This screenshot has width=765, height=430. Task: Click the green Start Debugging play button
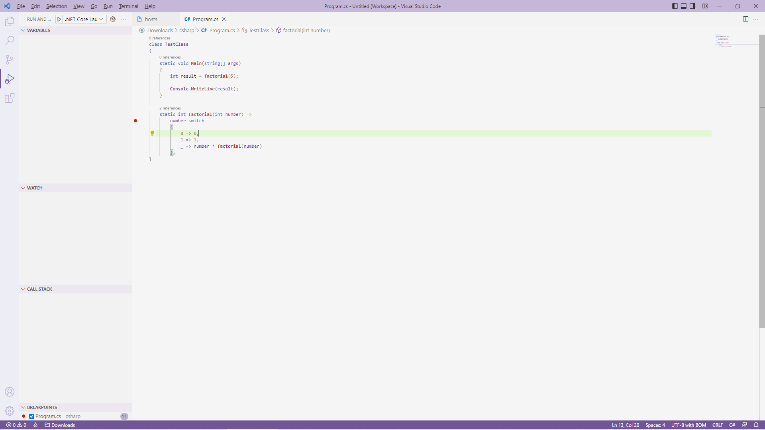pos(59,19)
